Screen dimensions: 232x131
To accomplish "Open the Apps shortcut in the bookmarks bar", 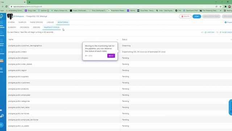I will [2, 11].
